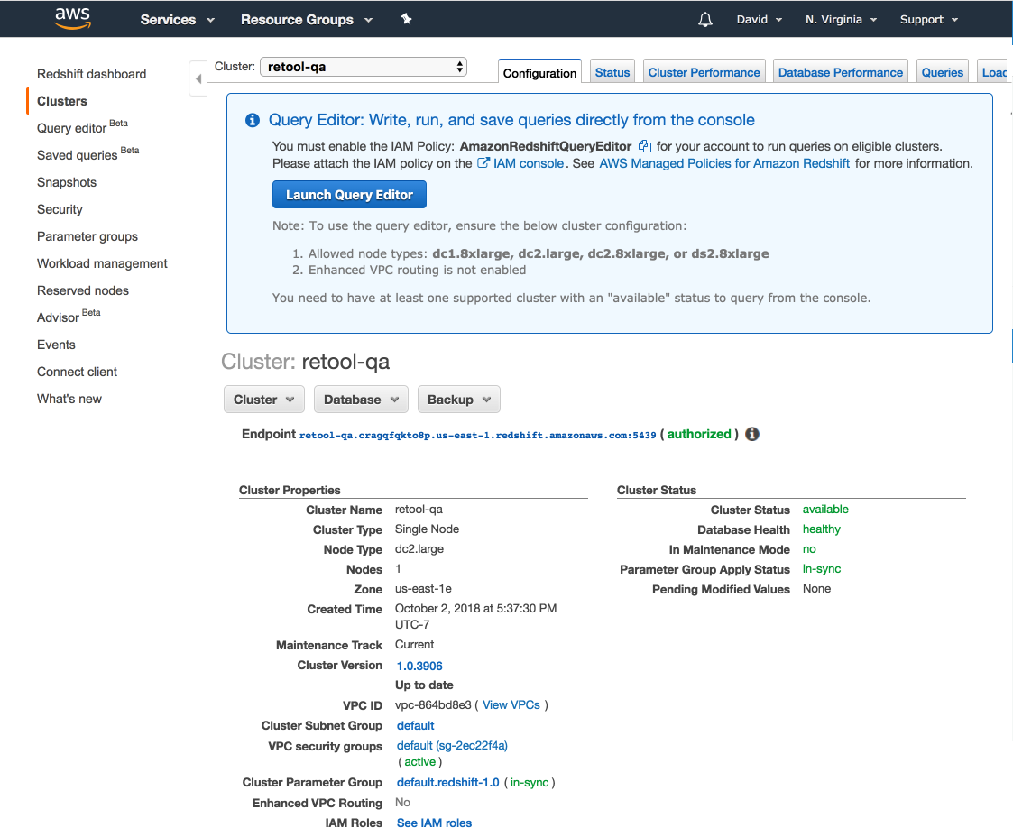Open Connect client in the sidebar
The width and height of the screenshot is (1013, 837).
point(77,372)
